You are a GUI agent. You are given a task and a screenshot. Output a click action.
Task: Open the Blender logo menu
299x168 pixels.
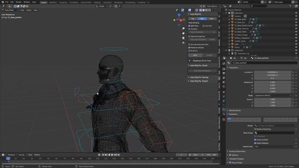[2, 2]
